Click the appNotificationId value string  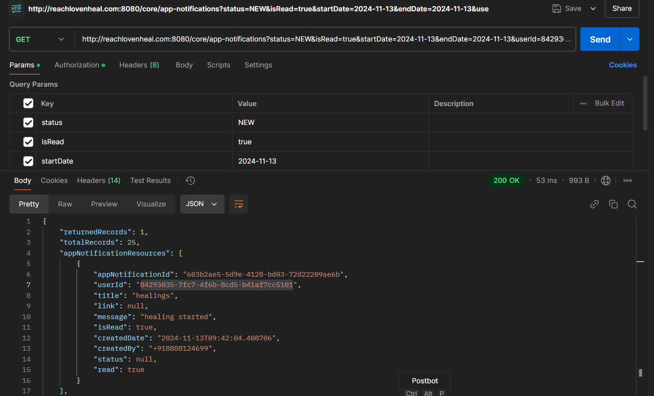[264, 274]
